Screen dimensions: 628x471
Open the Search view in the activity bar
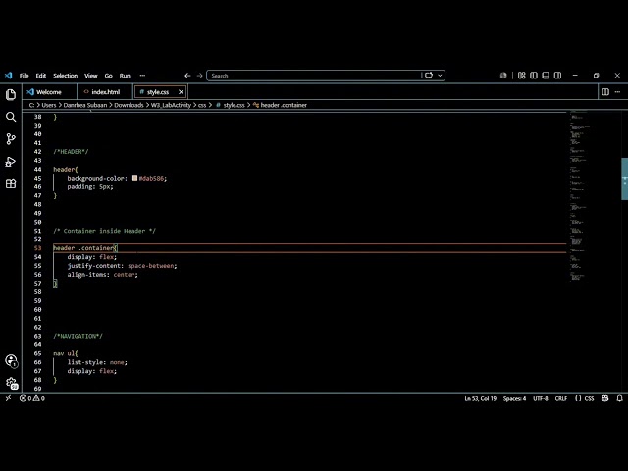[x=11, y=117]
